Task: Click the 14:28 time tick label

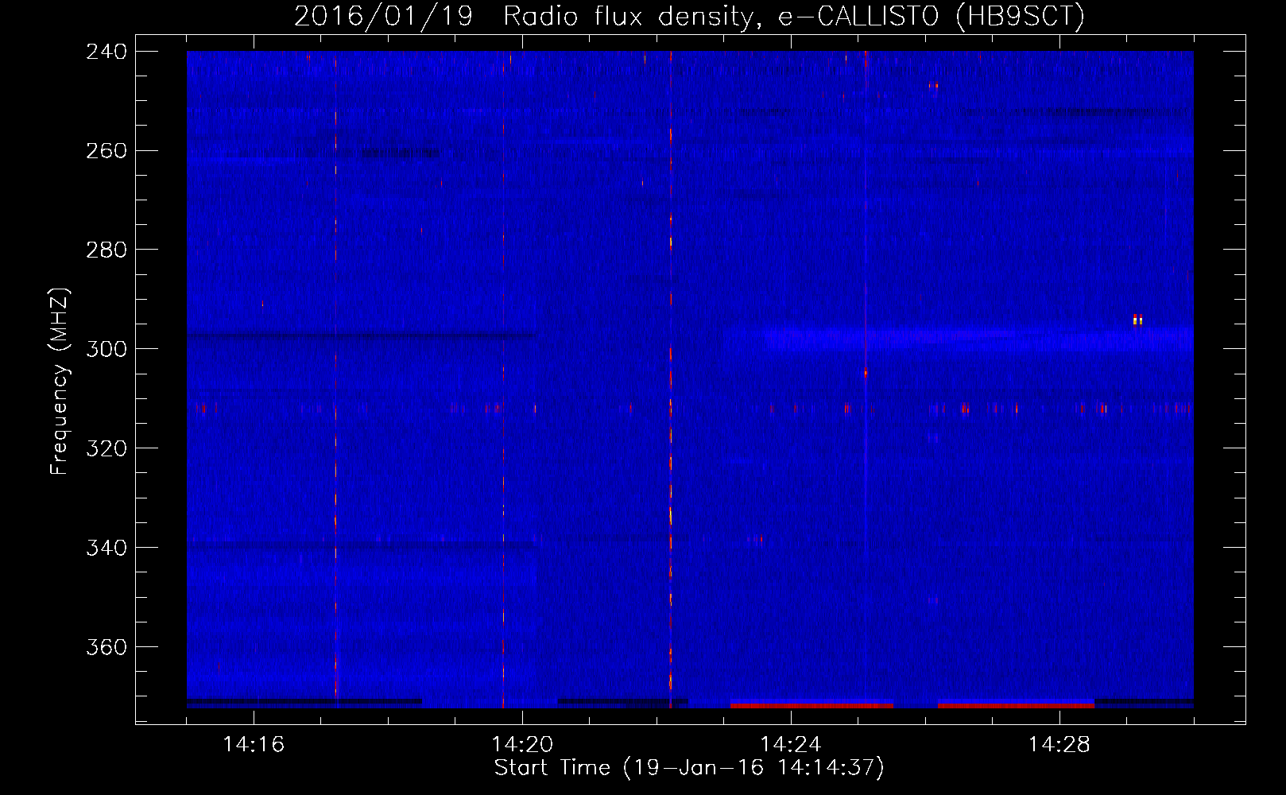Action: (x=1059, y=744)
